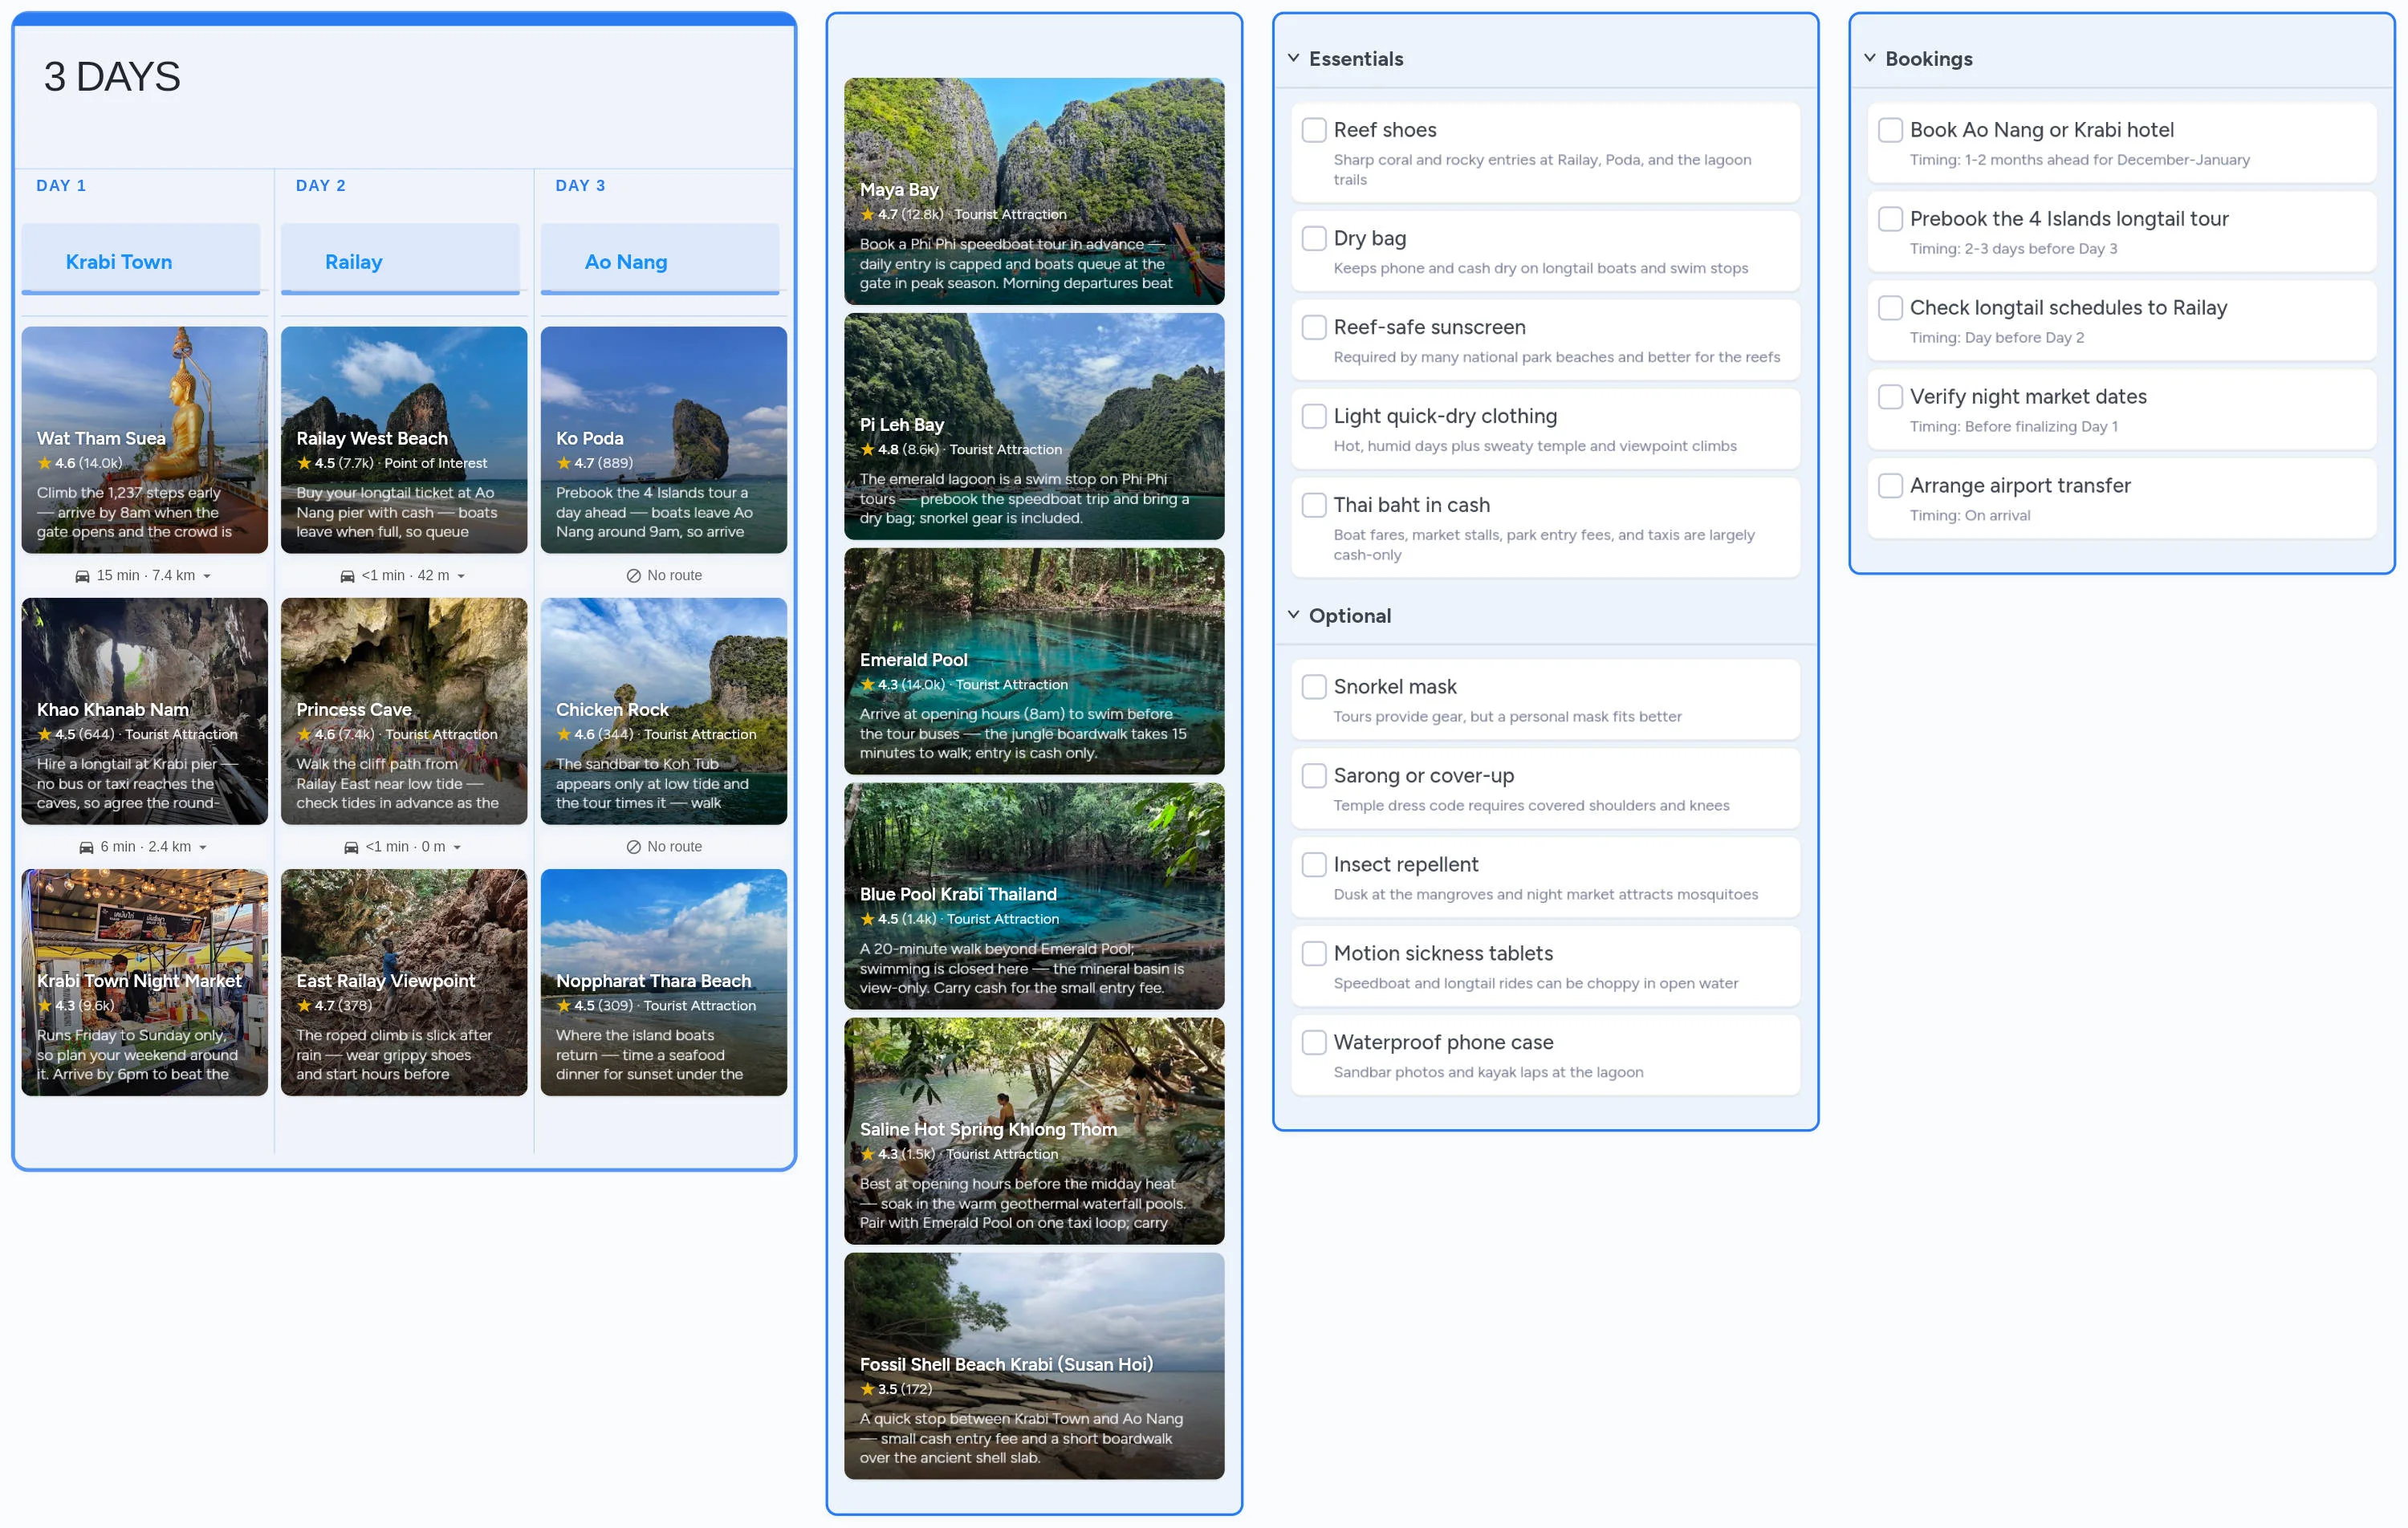Open Saline Hot Spring Khlong Thom card
Image resolution: width=2408 pixels, height=1528 pixels.
click(x=1034, y=1131)
